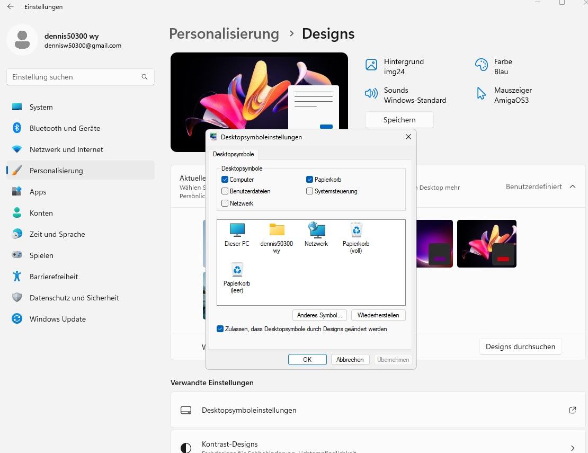The image size is (588, 453).
Task: Open the Apps settings category
Action: pos(81,192)
